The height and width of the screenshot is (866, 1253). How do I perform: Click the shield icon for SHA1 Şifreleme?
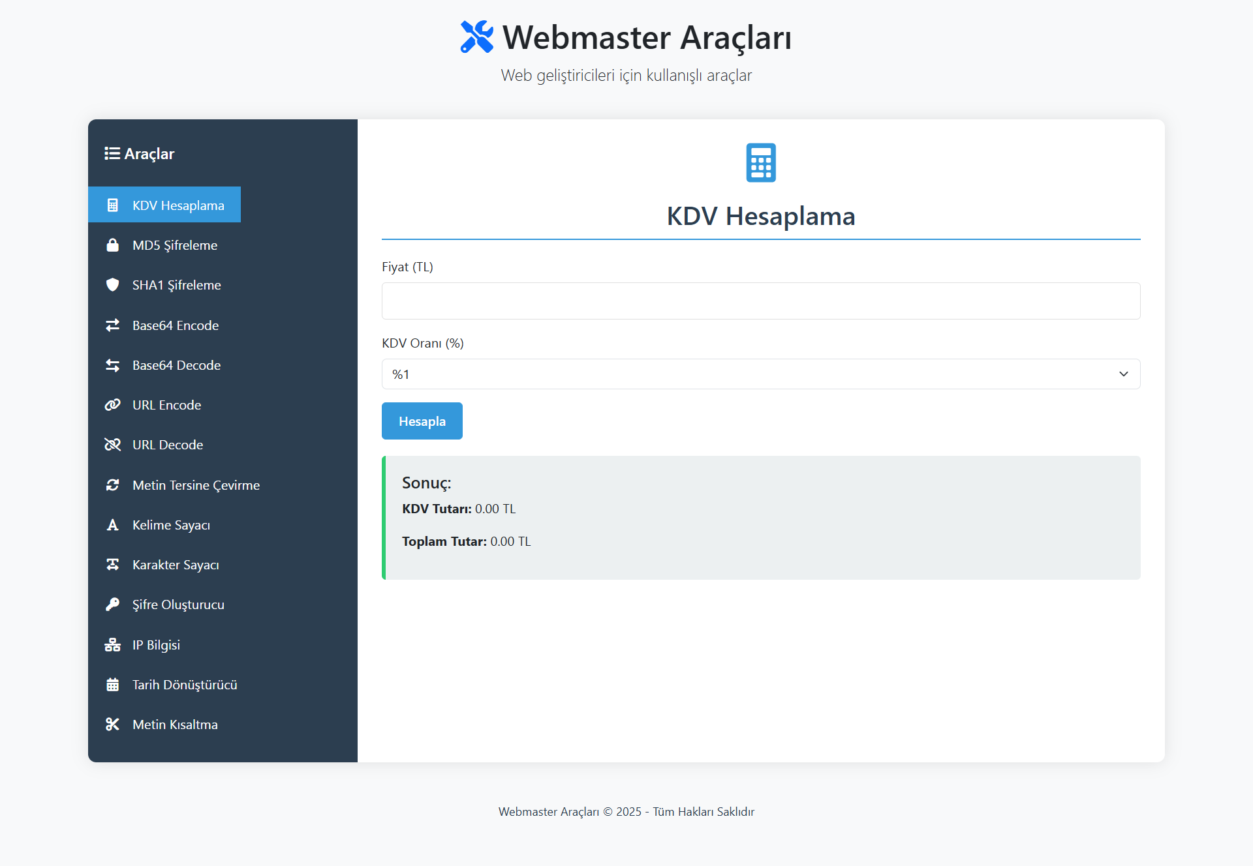(112, 285)
